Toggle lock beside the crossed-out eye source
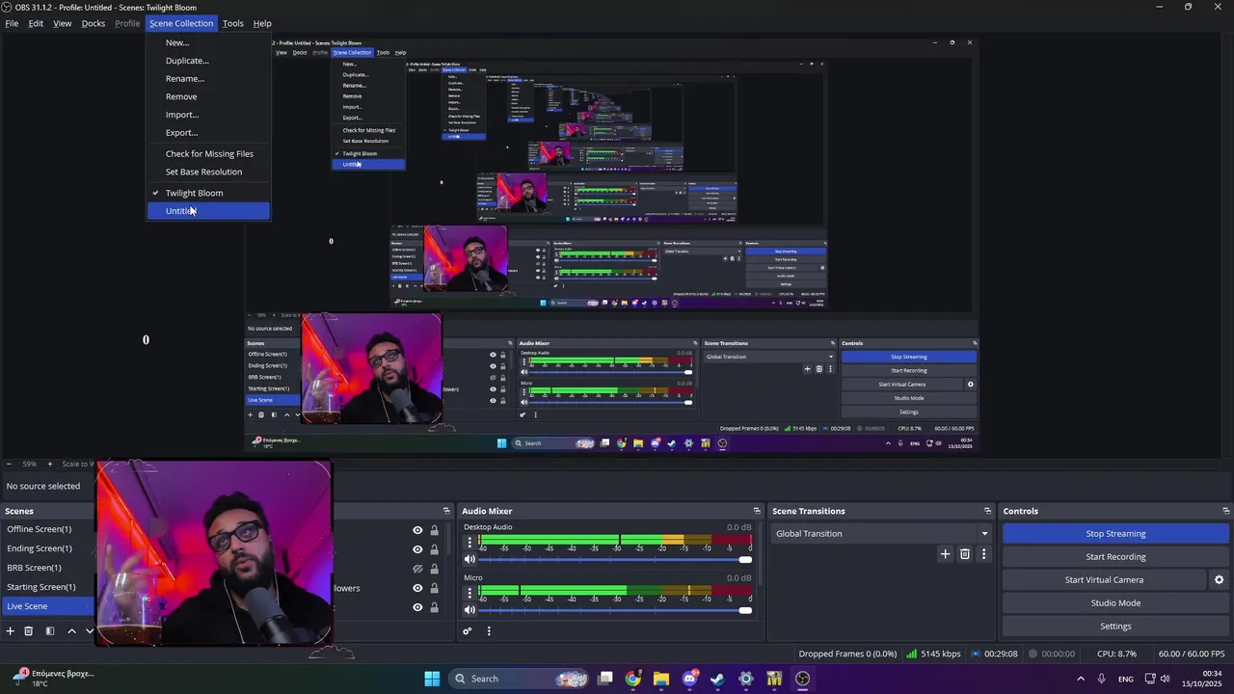Screen dimensions: 1234x694 tap(434, 569)
